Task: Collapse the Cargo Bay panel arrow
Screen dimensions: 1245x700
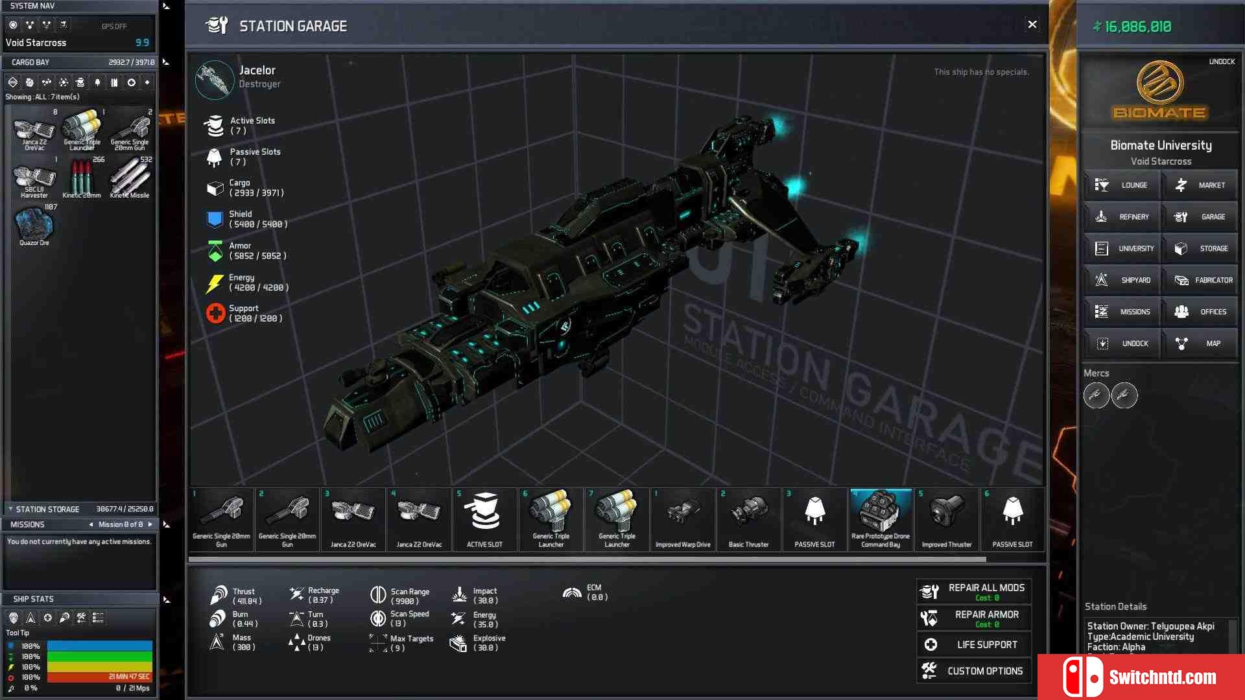Action: tap(166, 62)
